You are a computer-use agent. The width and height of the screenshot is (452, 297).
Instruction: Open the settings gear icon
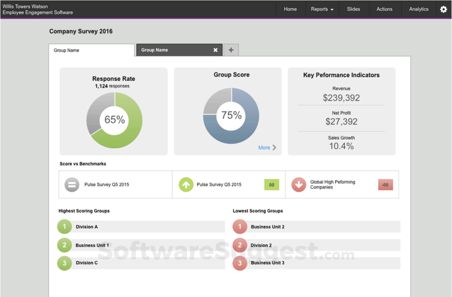coord(443,9)
